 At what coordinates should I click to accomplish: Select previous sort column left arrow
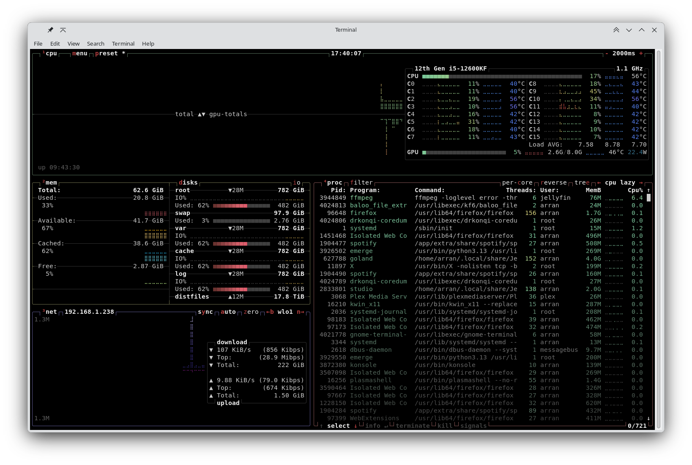coord(599,183)
